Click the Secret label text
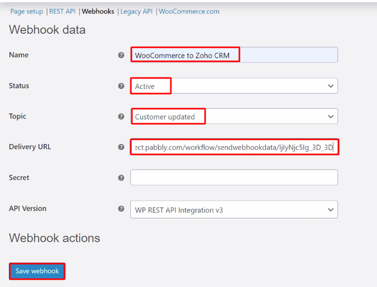 pyautogui.click(x=19, y=178)
